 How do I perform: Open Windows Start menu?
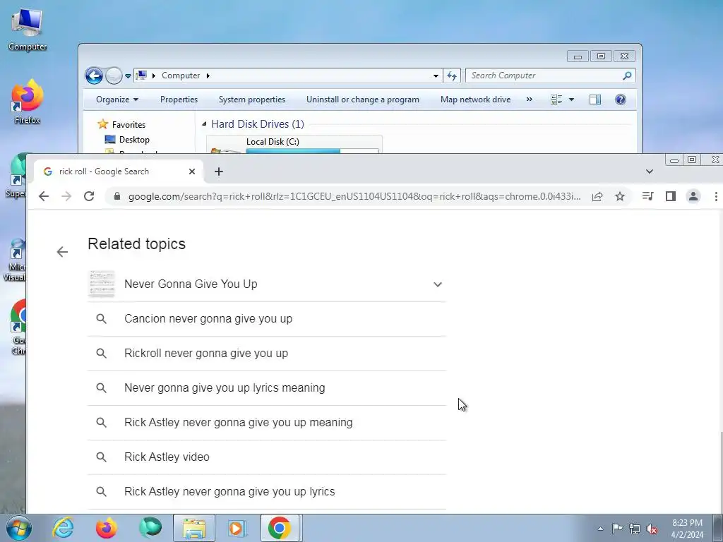tap(18, 528)
